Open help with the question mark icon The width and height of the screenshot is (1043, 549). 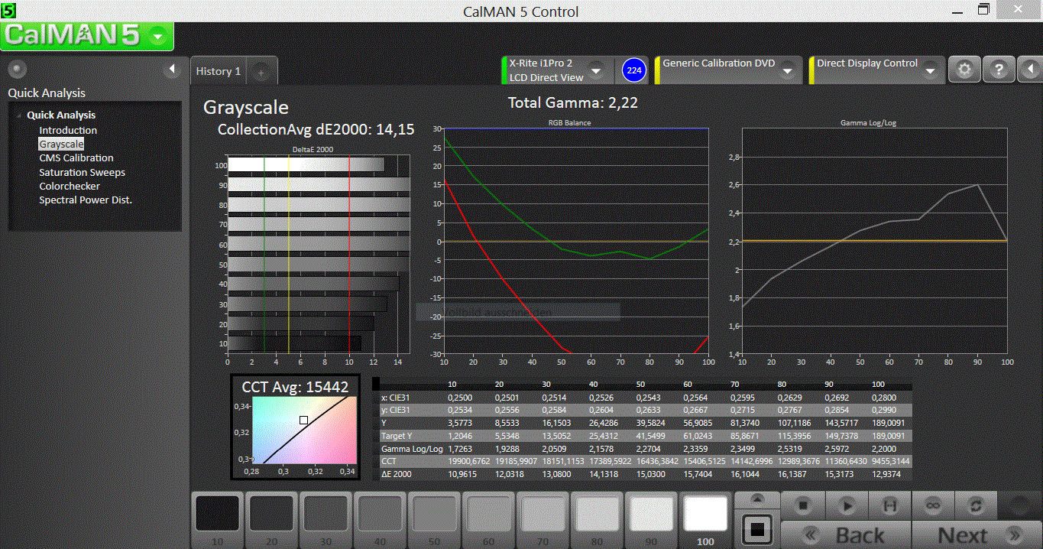[x=998, y=70]
